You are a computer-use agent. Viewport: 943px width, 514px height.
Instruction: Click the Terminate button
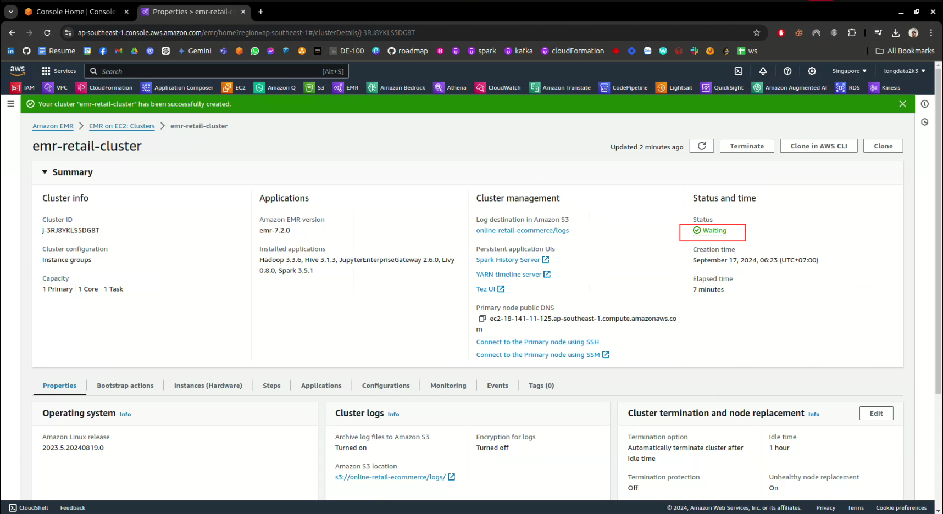tap(746, 146)
